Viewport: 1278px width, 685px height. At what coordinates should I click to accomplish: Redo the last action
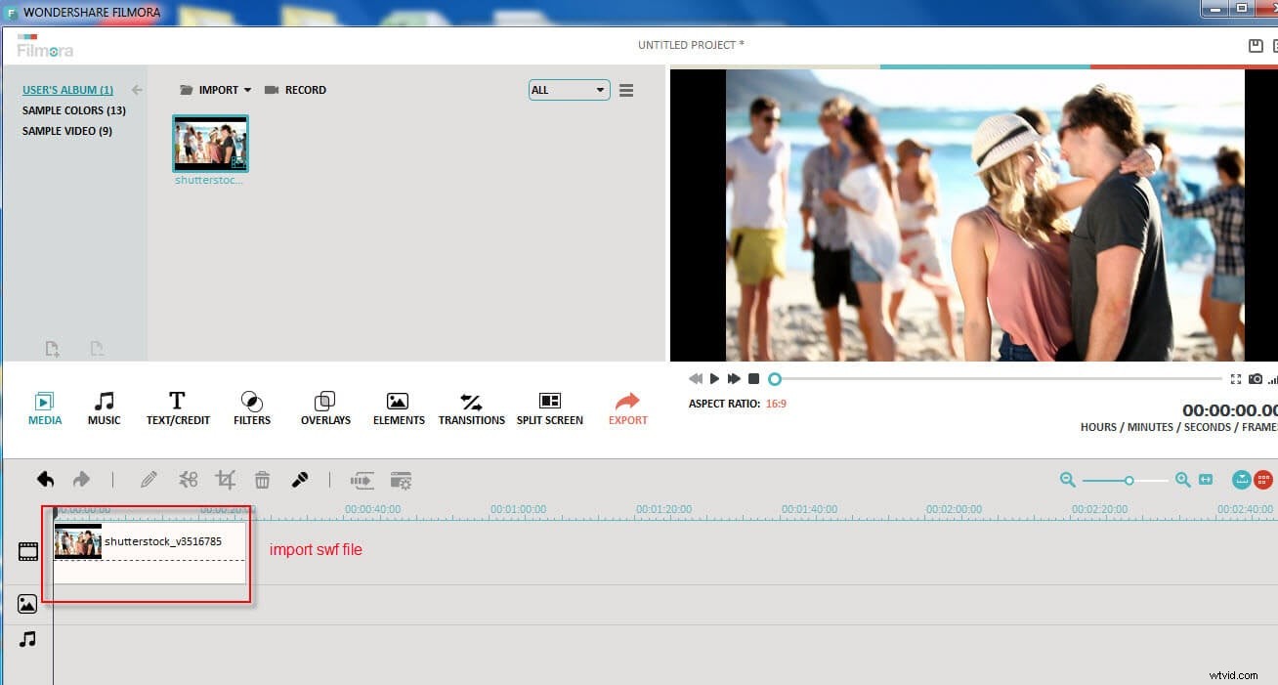point(82,479)
